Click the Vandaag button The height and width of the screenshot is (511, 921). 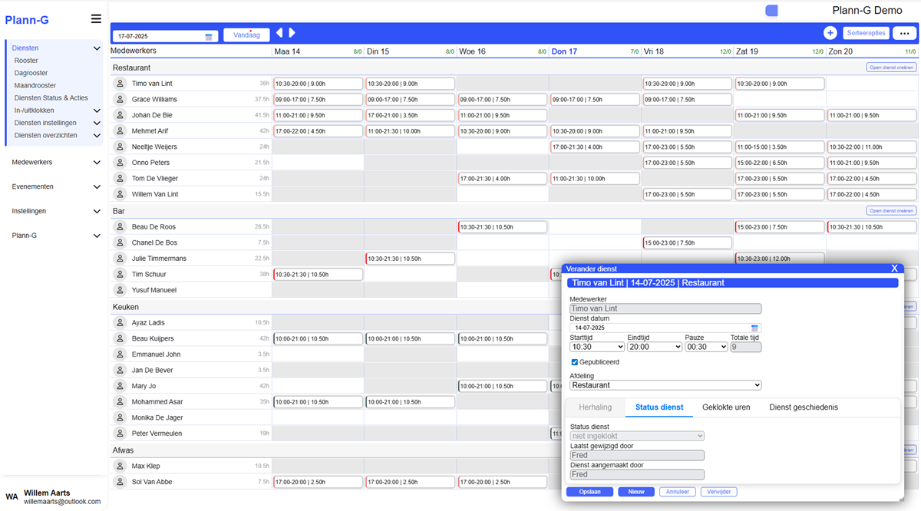(x=246, y=35)
